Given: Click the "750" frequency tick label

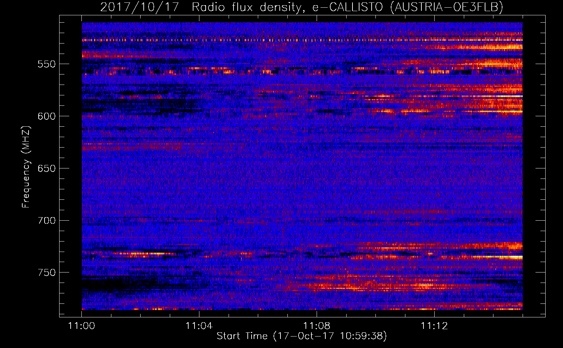Looking at the screenshot, I should [x=47, y=272].
